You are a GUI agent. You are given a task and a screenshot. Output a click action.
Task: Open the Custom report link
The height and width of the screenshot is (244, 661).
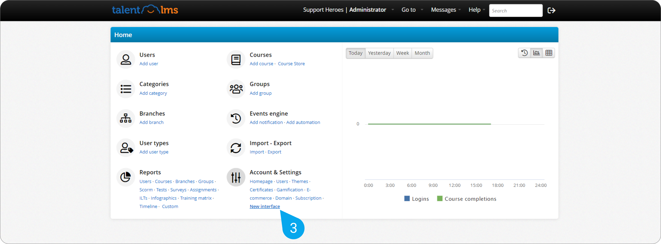(x=170, y=206)
